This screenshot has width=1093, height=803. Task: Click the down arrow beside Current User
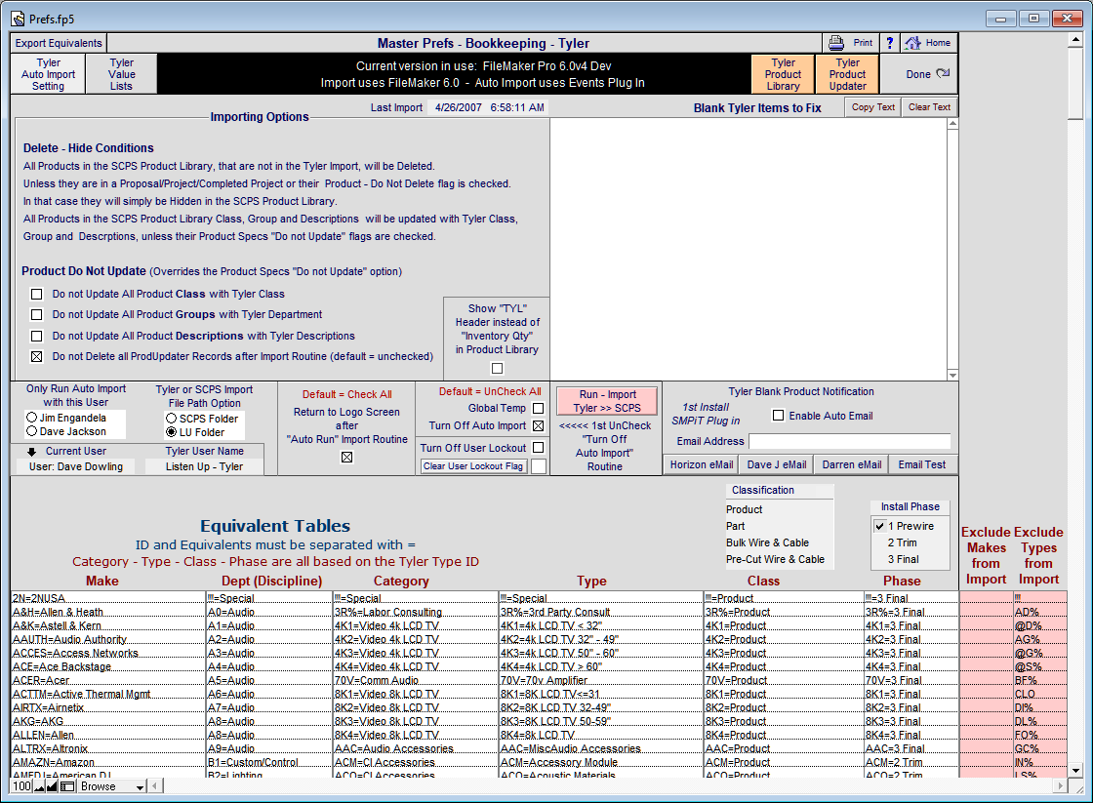[32, 452]
